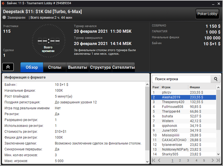Close the Tournament Lobby window

pyautogui.click(x=219, y=4)
